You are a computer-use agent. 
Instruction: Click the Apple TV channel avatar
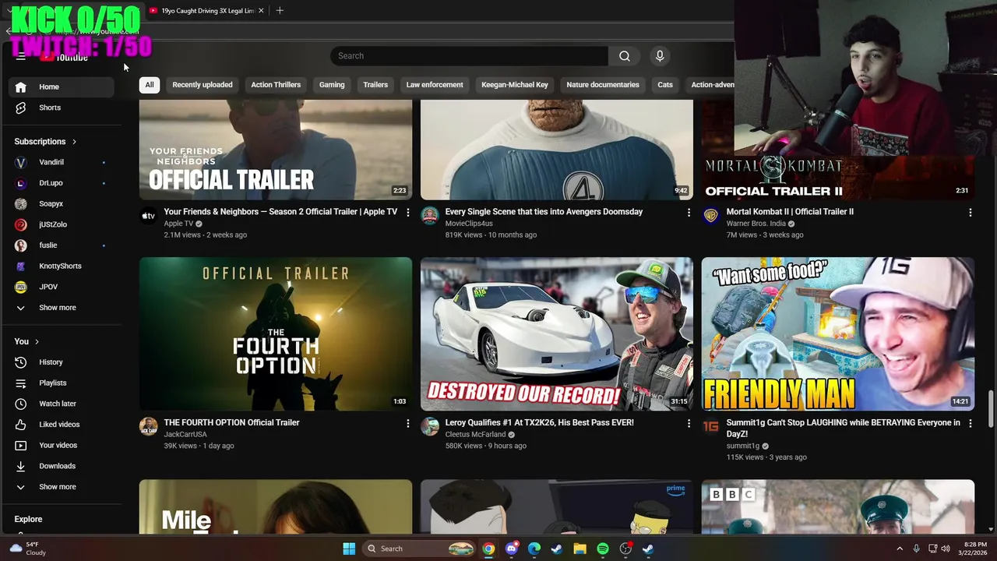point(148,216)
